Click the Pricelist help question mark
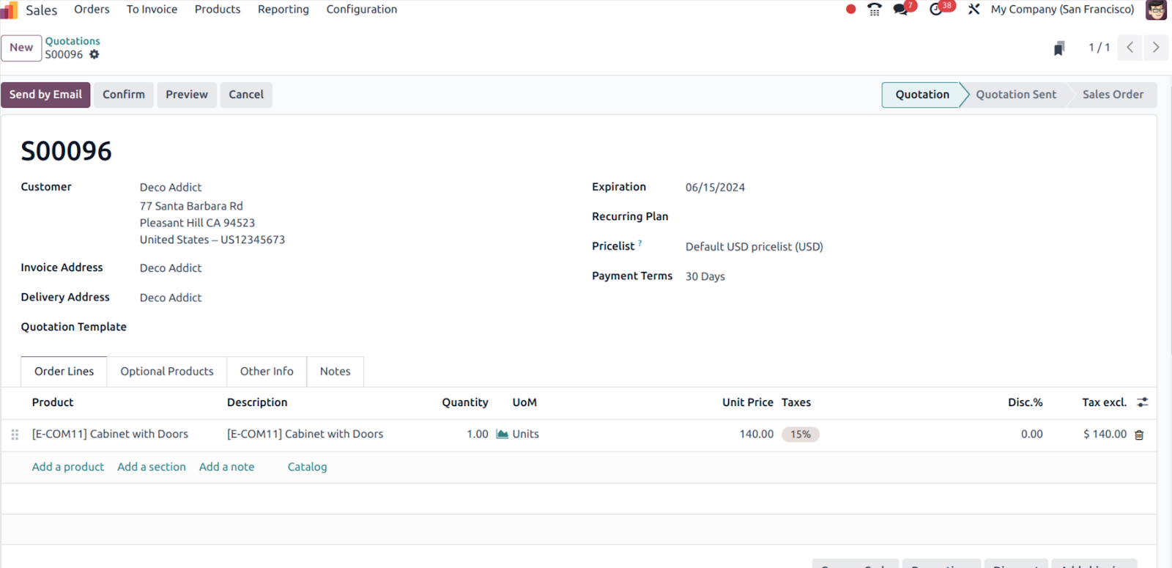The height and width of the screenshot is (568, 1172). point(639,243)
